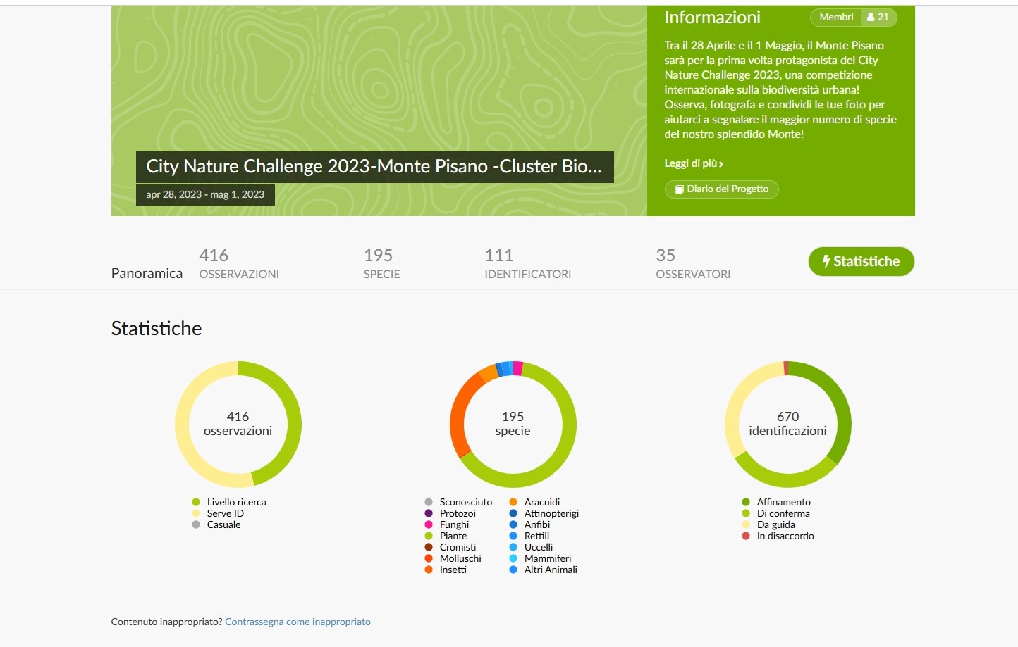The image size is (1018, 647).
Task: Click the 416 osservazioni donut chart center
Action: [x=238, y=424]
